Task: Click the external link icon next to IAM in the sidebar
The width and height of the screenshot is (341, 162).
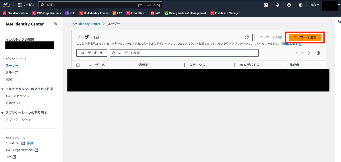Action: [x=14, y=157]
